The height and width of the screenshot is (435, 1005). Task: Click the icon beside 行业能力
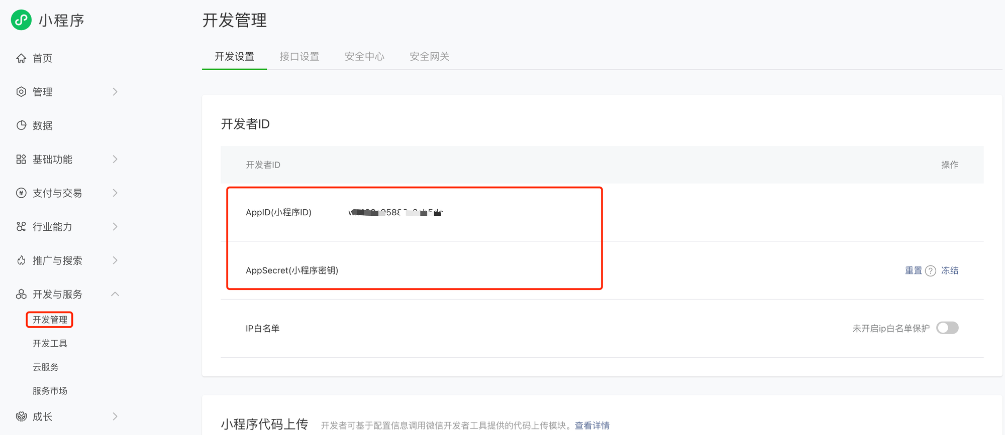[x=21, y=227]
